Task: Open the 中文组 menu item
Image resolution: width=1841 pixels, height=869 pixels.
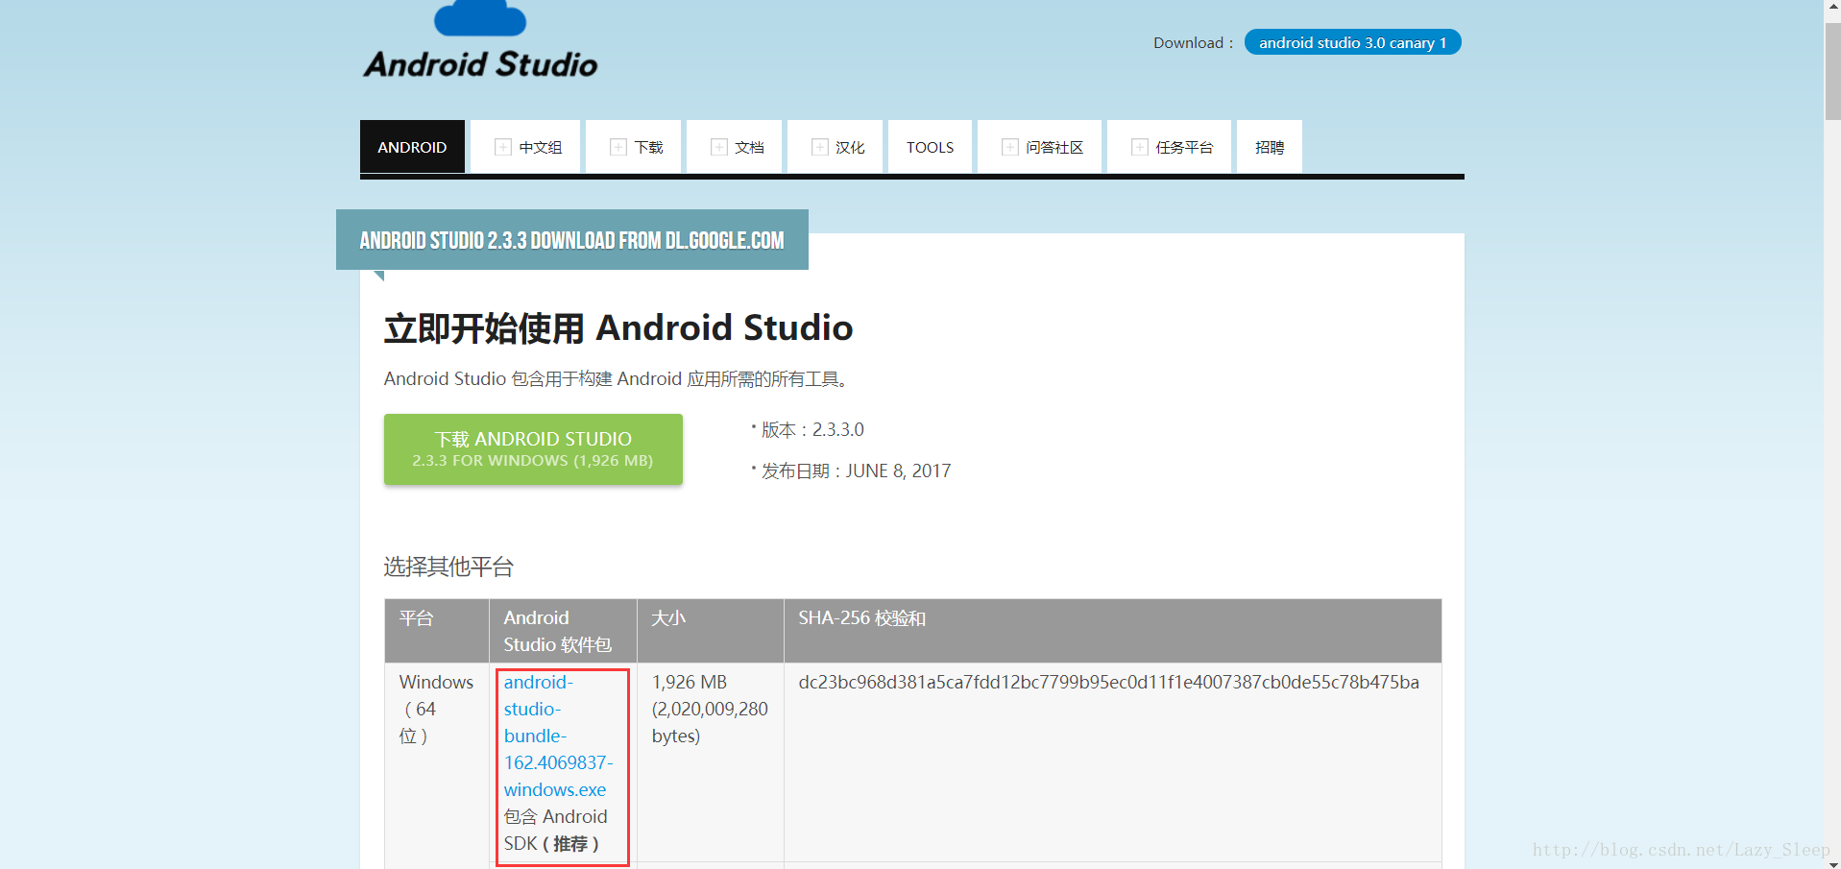Action: pos(525,147)
